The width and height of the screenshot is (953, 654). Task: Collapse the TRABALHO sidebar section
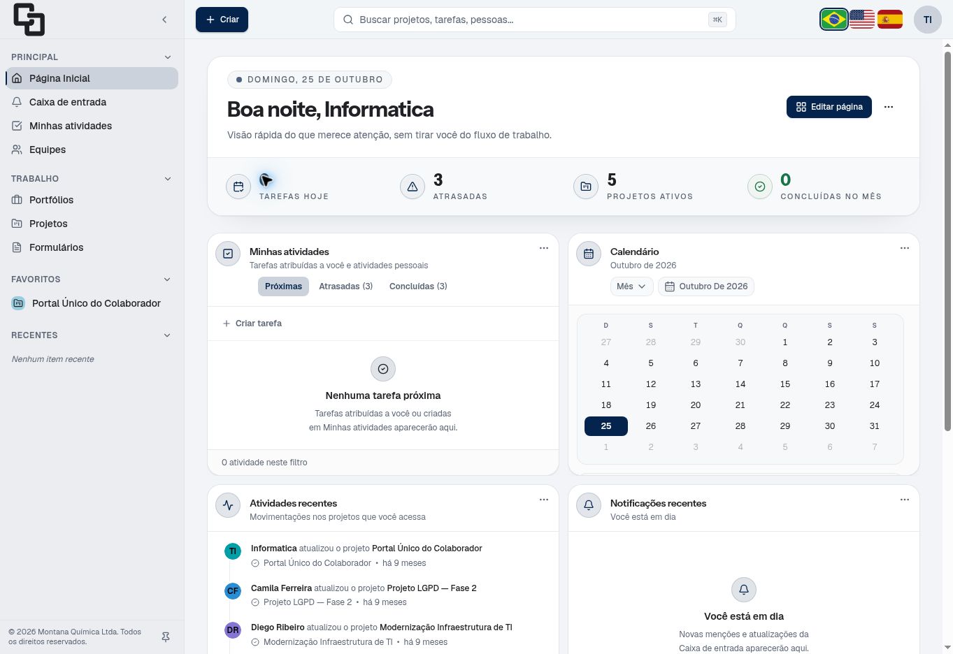click(167, 179)
